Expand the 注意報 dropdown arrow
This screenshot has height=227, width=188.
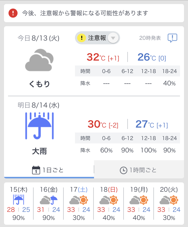point(113,38)
